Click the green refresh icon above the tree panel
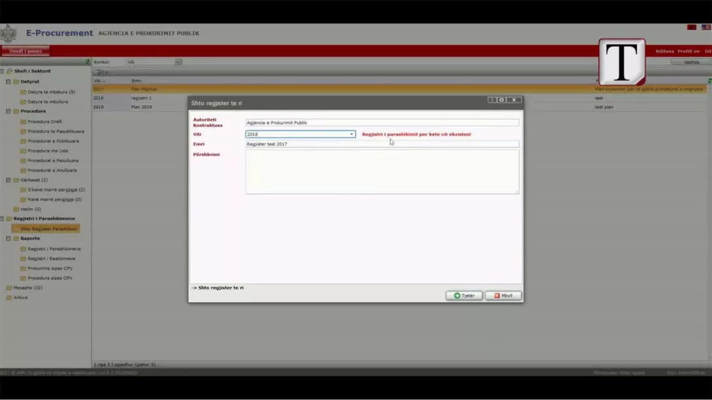The image size is (712, 400). pos(87,62)
